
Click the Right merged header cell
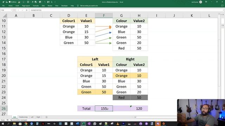[130, 59]
